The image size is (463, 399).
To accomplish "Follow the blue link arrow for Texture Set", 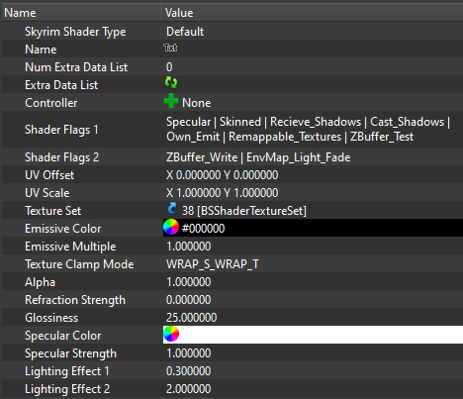I will (171, 209).
